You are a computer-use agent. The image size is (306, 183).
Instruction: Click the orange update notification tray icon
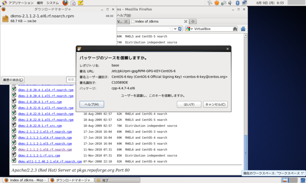pos(216,3)
